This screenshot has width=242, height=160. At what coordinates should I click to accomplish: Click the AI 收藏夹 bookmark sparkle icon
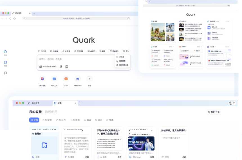pos(44,145)
